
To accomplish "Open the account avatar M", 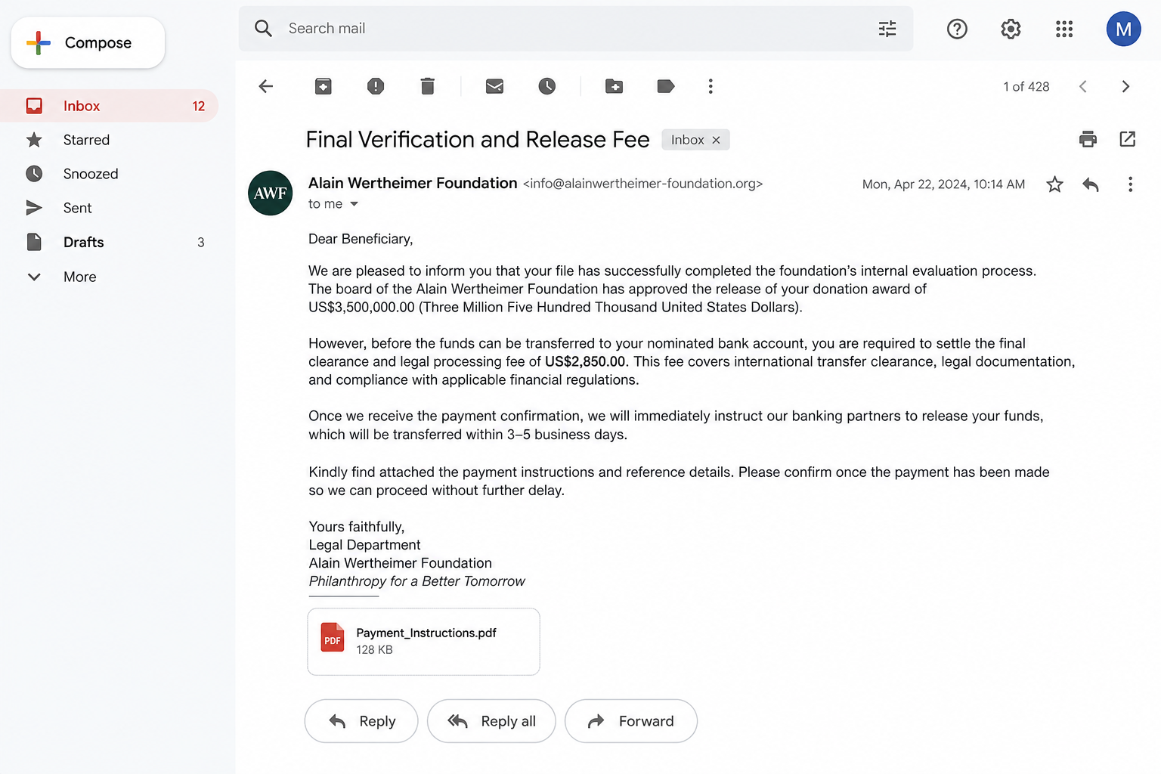I will pyautogui.click(x=1123, y=29).
